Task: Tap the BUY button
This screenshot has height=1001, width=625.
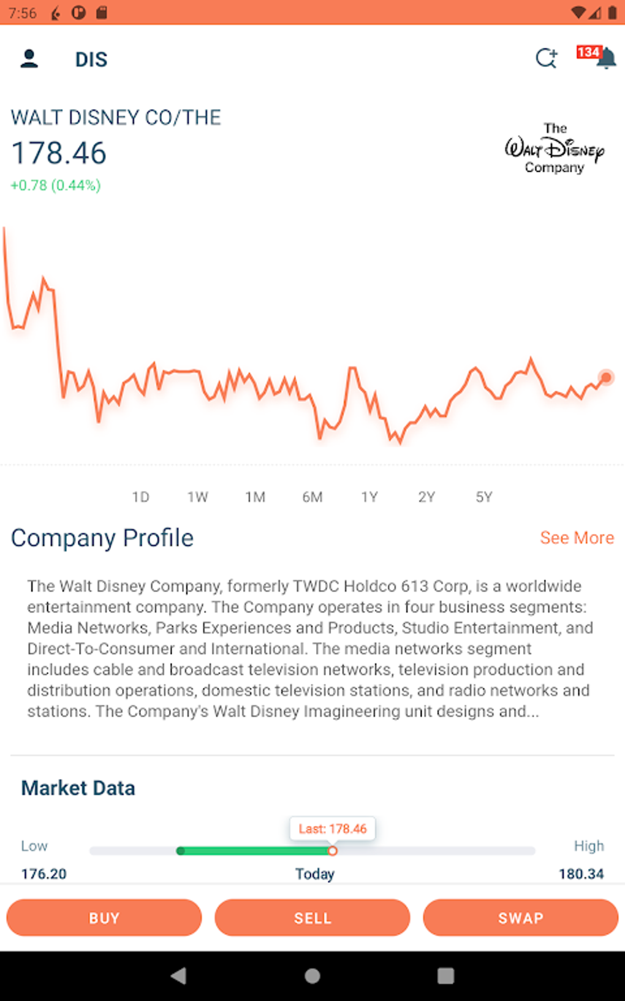Action: pyautogui.click(x=104, y=918)
